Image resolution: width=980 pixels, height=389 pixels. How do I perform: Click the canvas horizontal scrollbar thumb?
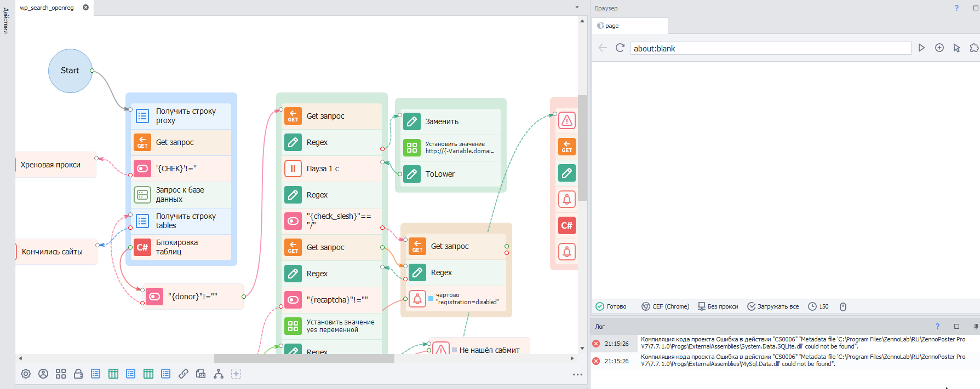point(304,359)
